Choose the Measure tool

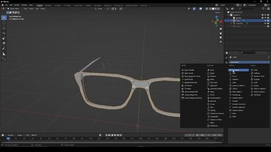pyautogui.click(x=4, y=54)
